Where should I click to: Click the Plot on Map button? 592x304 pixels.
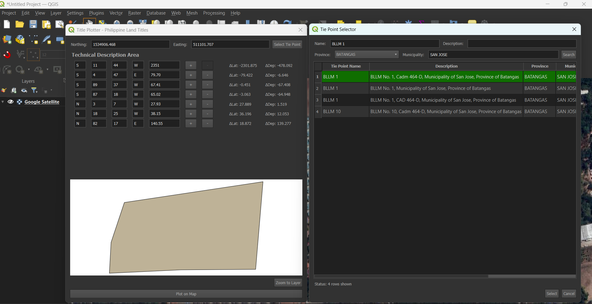click(x=186, y=294)
